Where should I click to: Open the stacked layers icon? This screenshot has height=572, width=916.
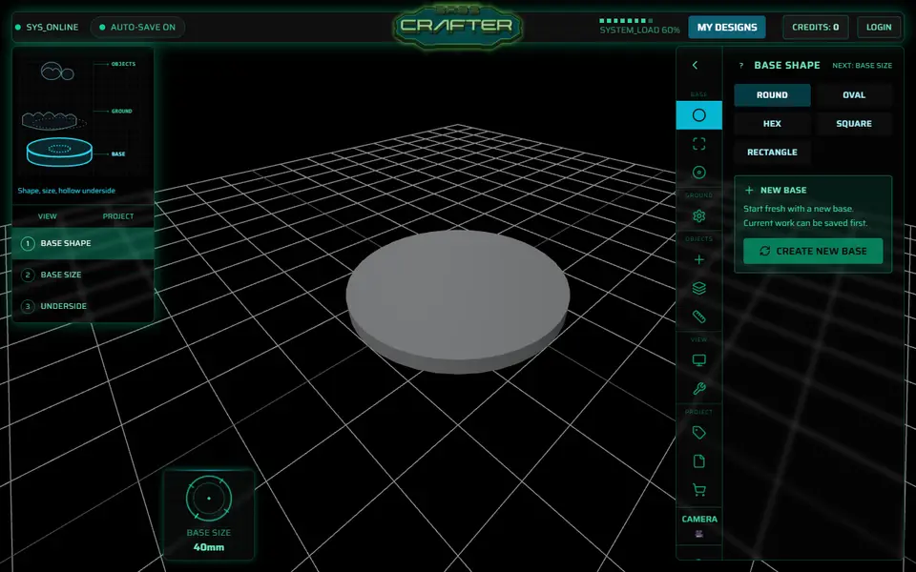point(698,288)
